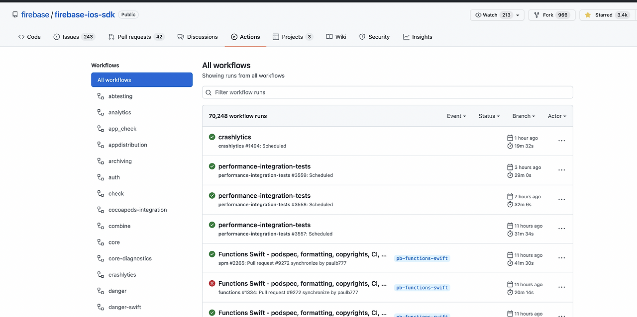Click the Filter workflow runs search field
The image size is (637, 317).
387,92
